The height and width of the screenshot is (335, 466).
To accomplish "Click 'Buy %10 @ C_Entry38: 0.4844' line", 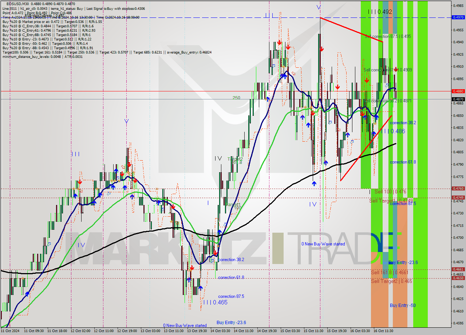I will [x=48, y=26].
